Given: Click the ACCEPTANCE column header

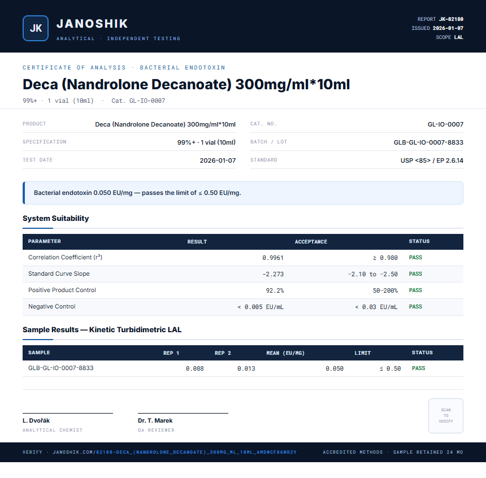Looking at the screenshot, I should [311, 242].
